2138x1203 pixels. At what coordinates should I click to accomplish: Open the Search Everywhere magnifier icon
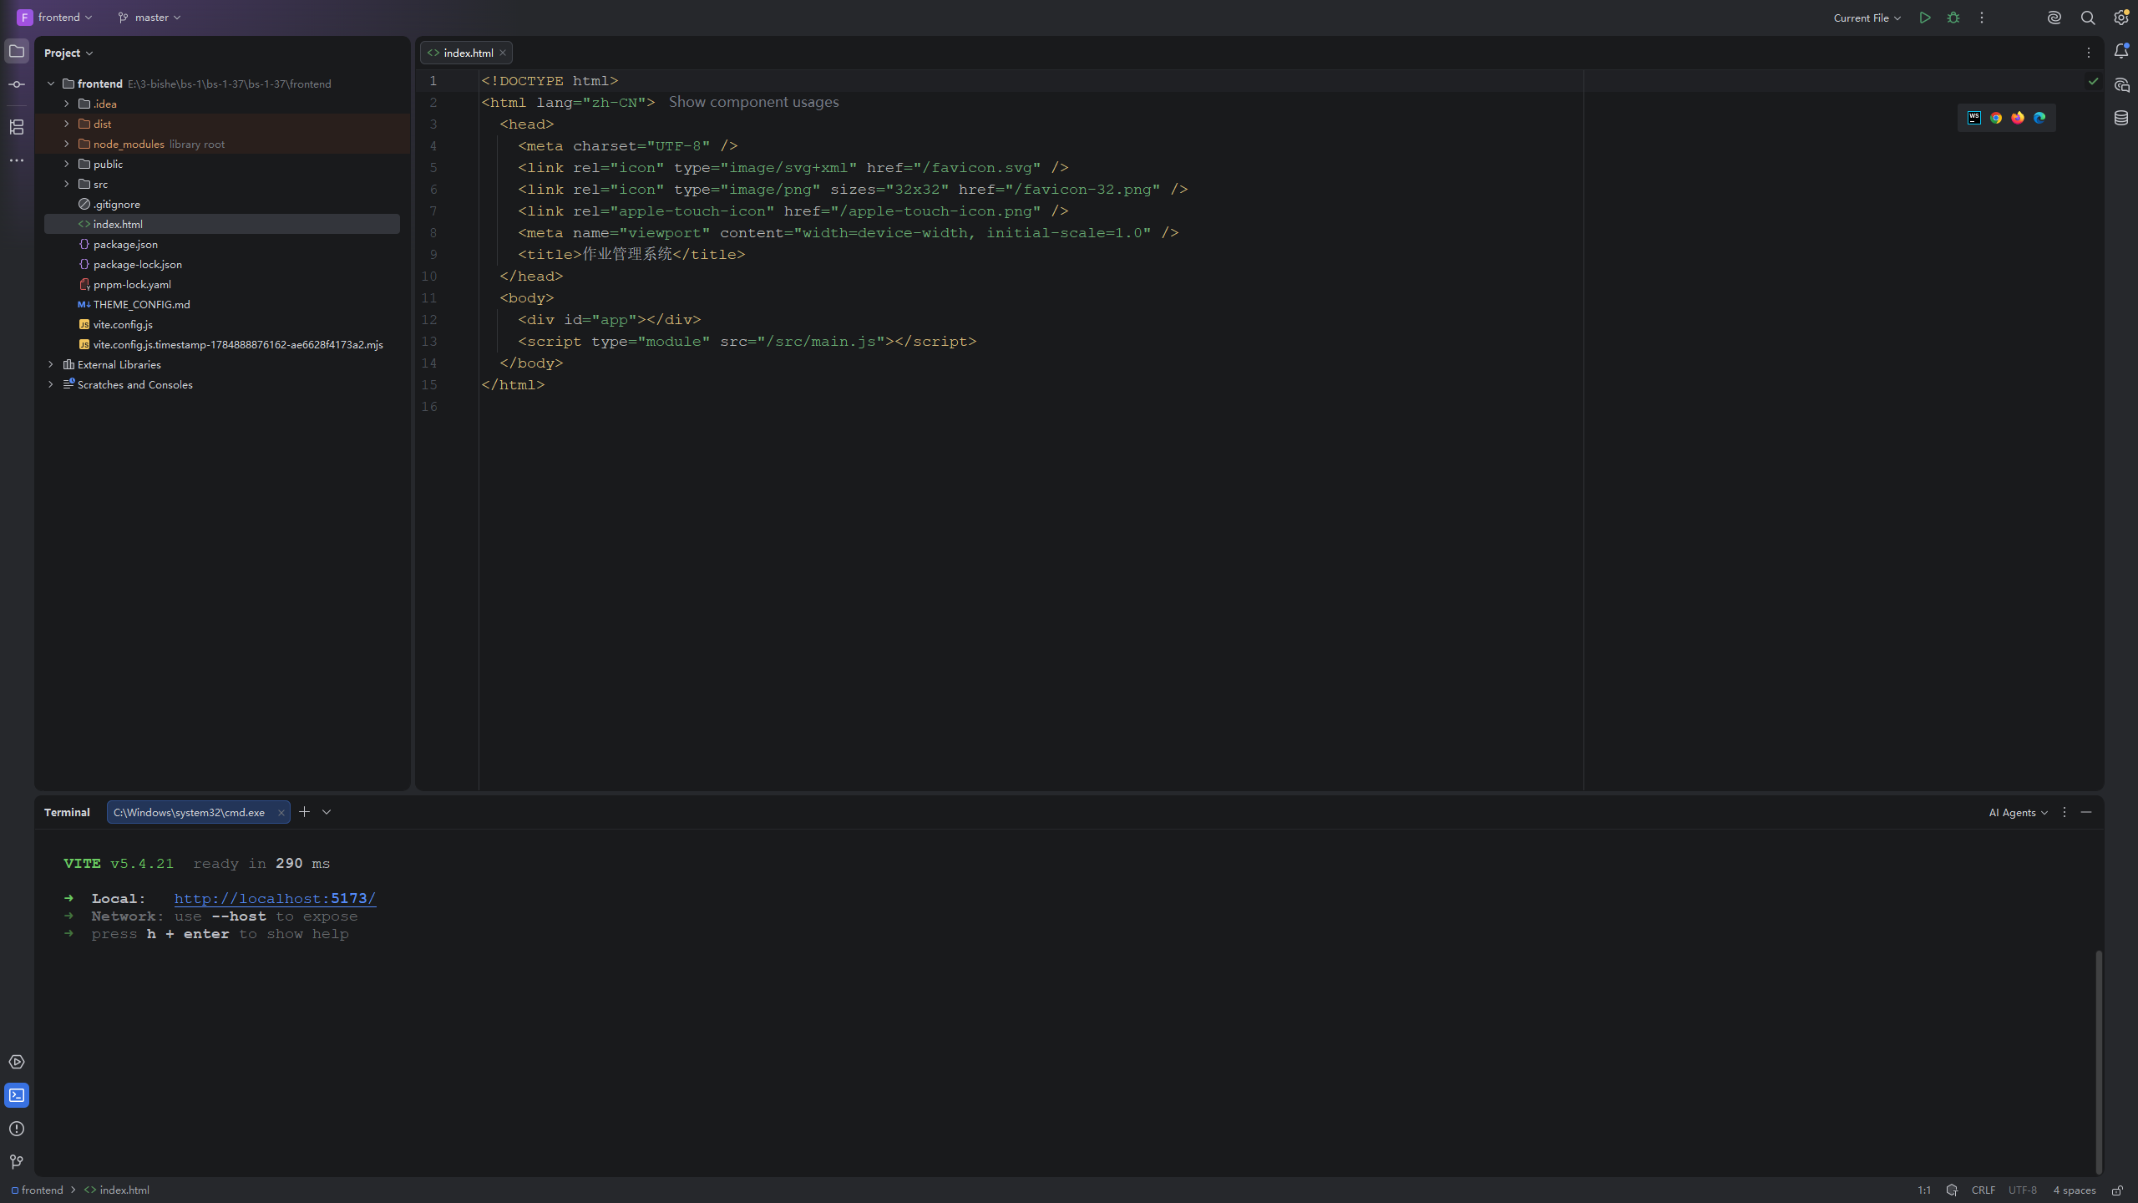[2088, 18]
